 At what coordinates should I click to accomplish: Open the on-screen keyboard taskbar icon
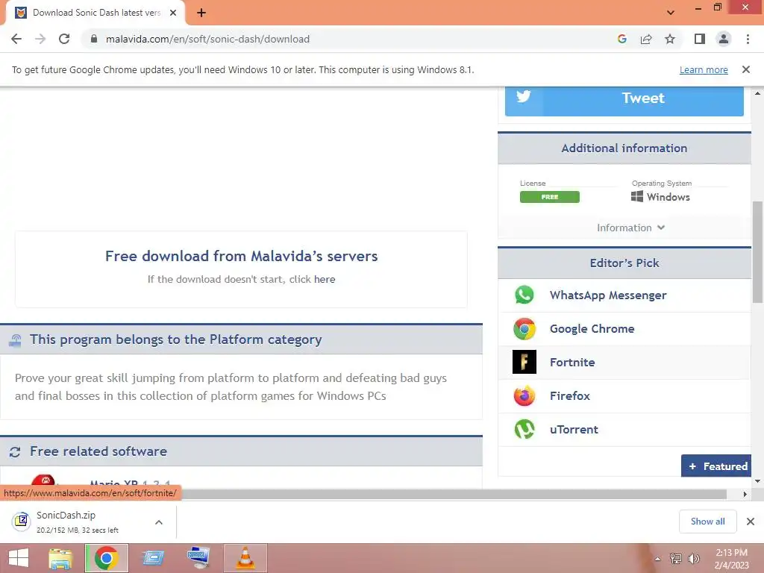coord(198,558)
